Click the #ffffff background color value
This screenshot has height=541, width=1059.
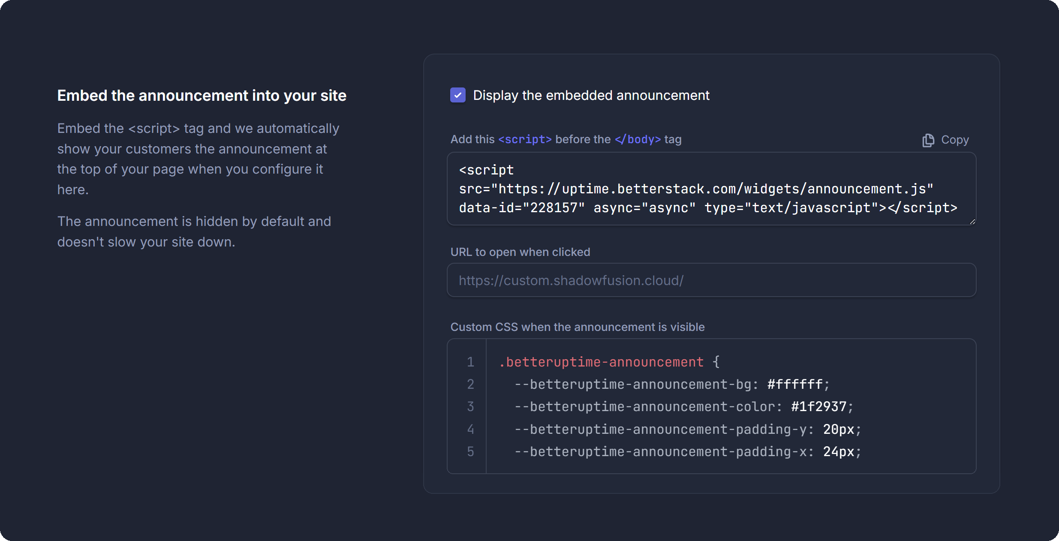coord(794,384)
